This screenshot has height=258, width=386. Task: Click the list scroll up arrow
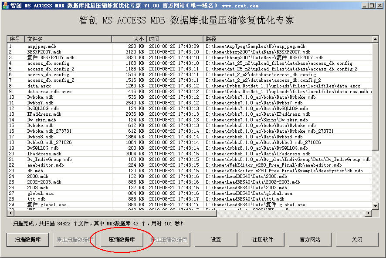pyautogui.click(x=376, y=39)
